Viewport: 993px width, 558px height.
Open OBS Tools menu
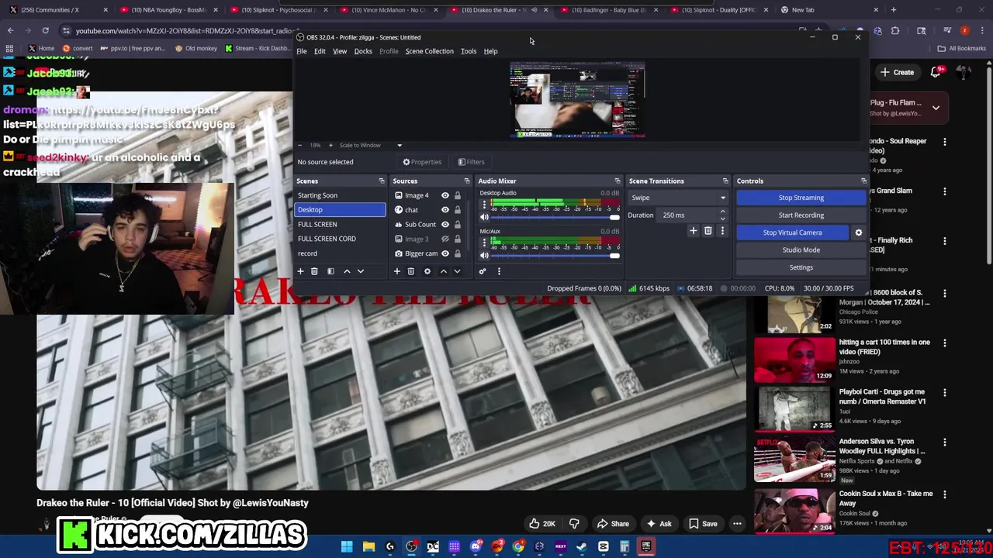[469, 51]
